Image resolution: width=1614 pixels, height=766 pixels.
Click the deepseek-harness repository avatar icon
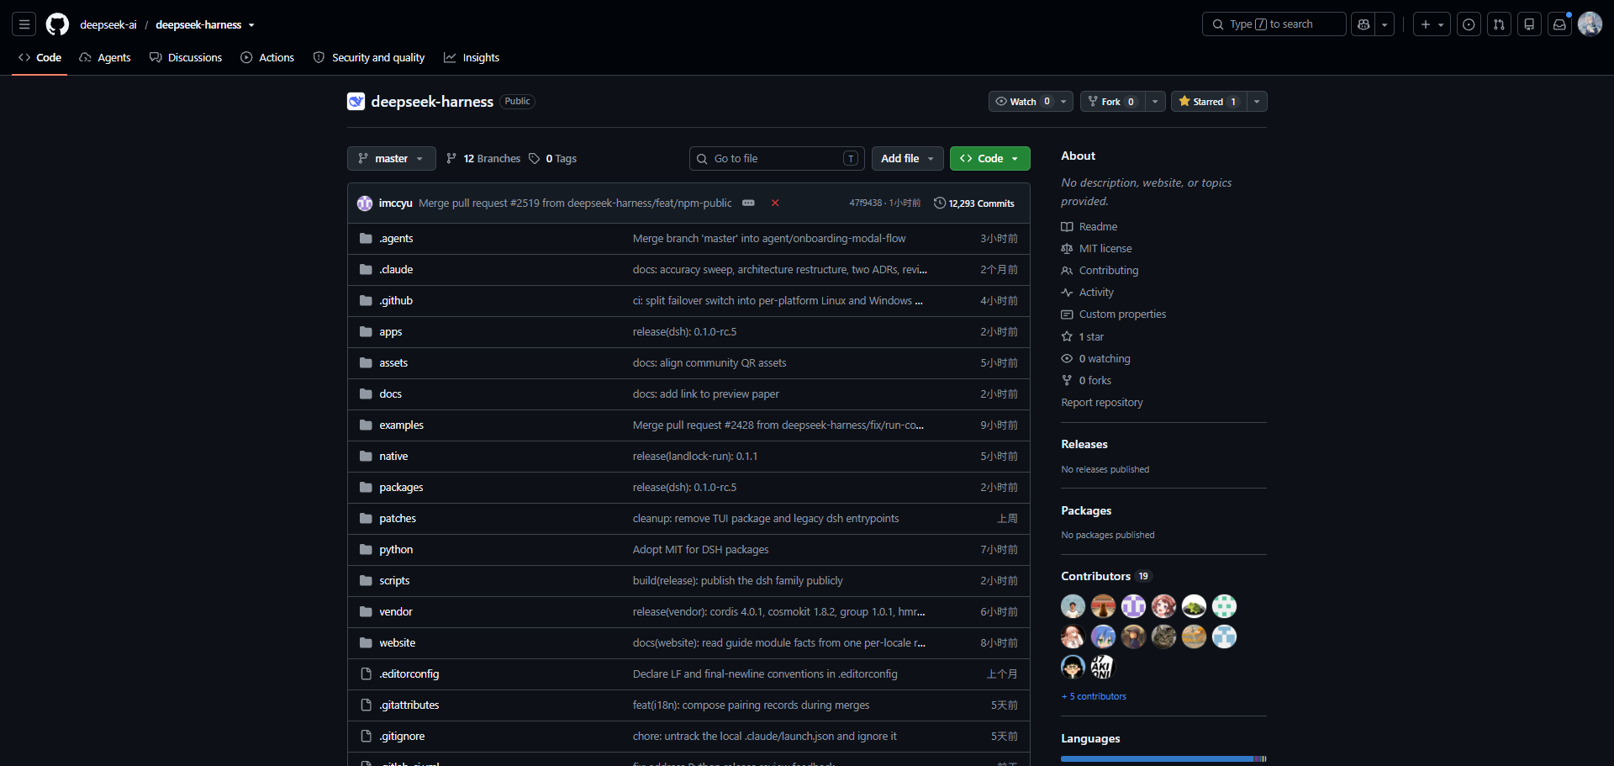(356, 102)
